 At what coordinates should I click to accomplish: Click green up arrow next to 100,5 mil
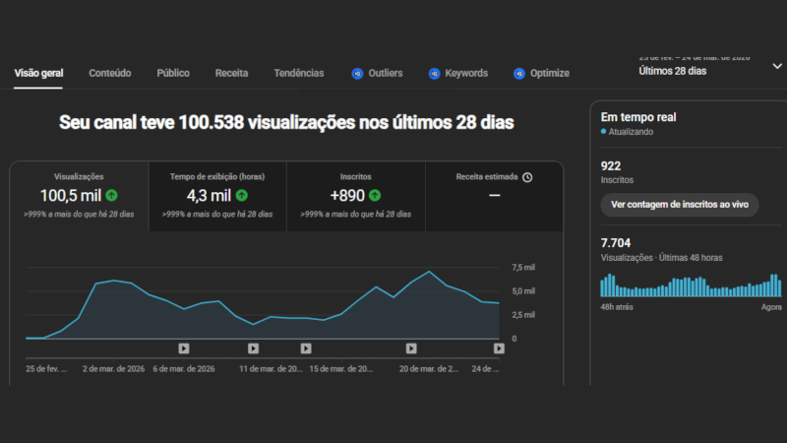111,195
